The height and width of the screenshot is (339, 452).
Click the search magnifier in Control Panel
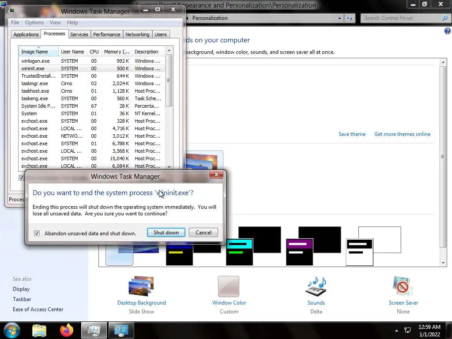click(x=445, y=18)
